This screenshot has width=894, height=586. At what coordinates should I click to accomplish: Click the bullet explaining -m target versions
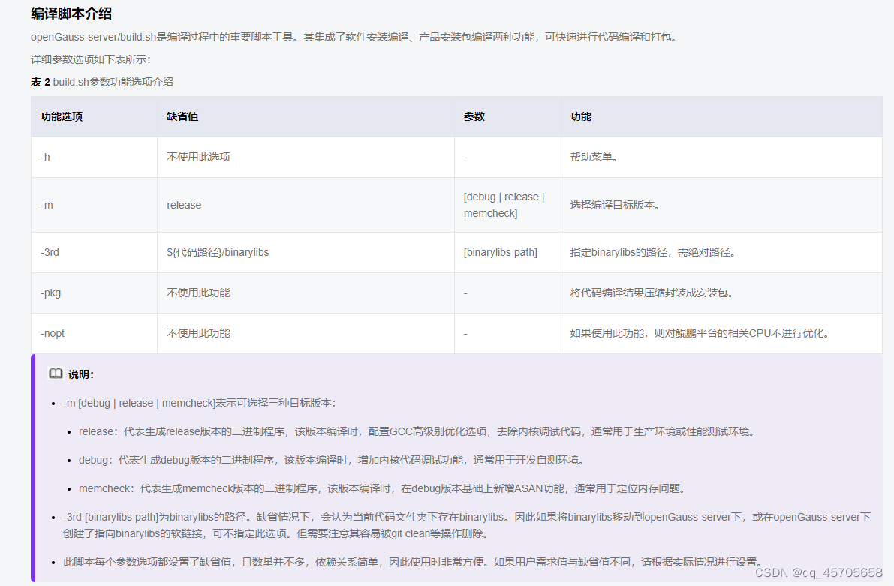pos(200,403)
